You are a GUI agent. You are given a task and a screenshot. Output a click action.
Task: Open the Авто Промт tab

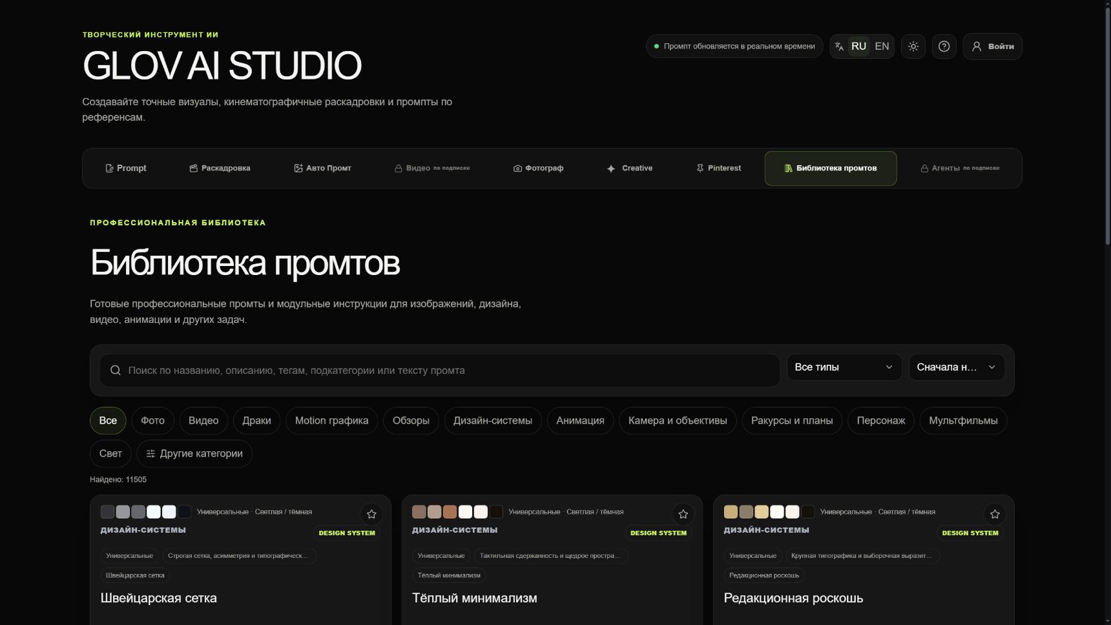click(322, 168)
